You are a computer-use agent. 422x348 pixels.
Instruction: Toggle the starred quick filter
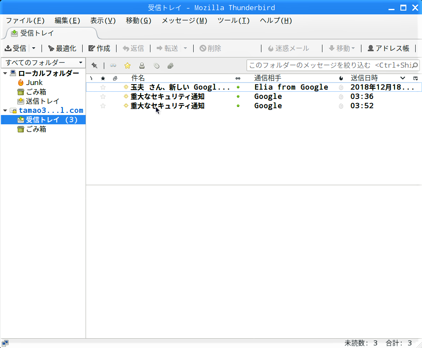128,66
